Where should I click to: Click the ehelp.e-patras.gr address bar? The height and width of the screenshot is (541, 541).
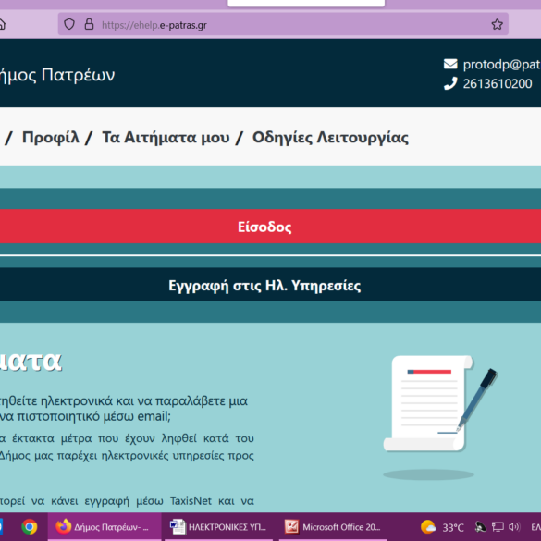point(283,24)
